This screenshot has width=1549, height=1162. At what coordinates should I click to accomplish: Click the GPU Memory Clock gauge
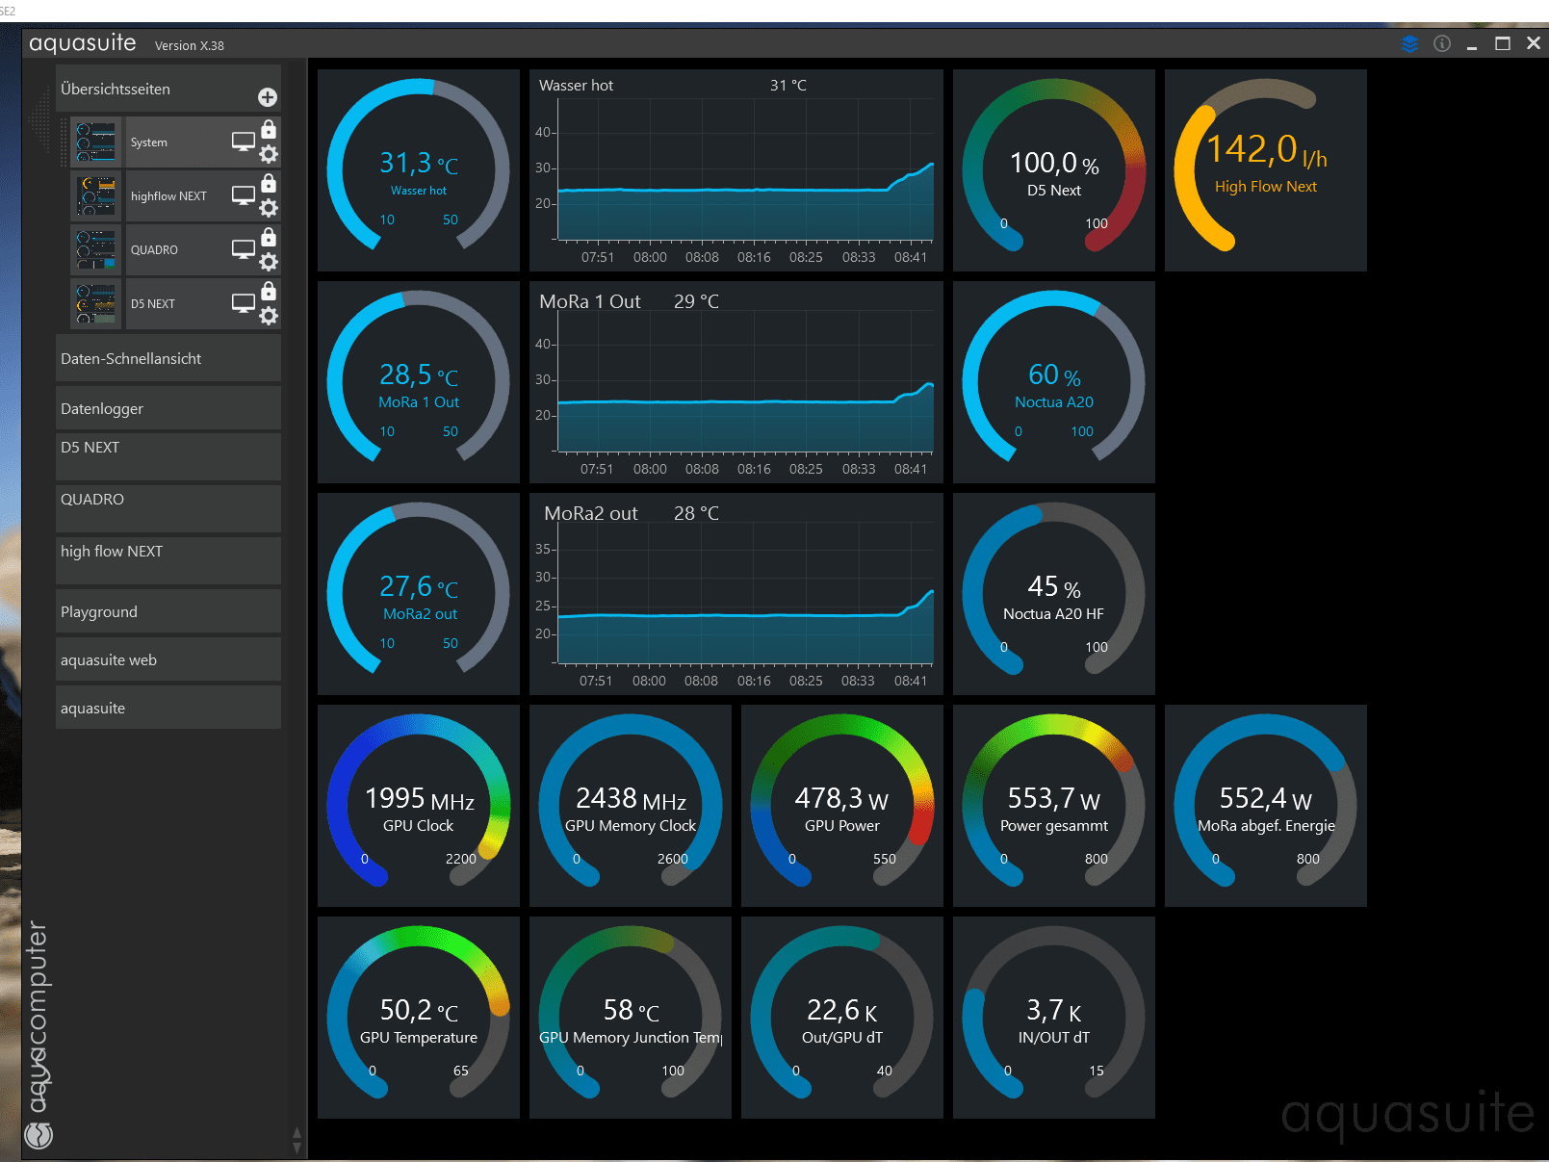(631, 806)
